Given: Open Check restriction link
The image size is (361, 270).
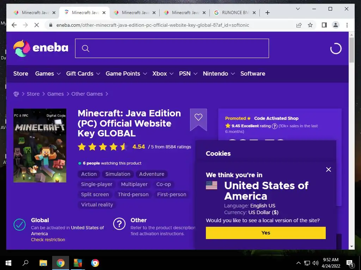Looking at the screenshot, I should 48,240.
